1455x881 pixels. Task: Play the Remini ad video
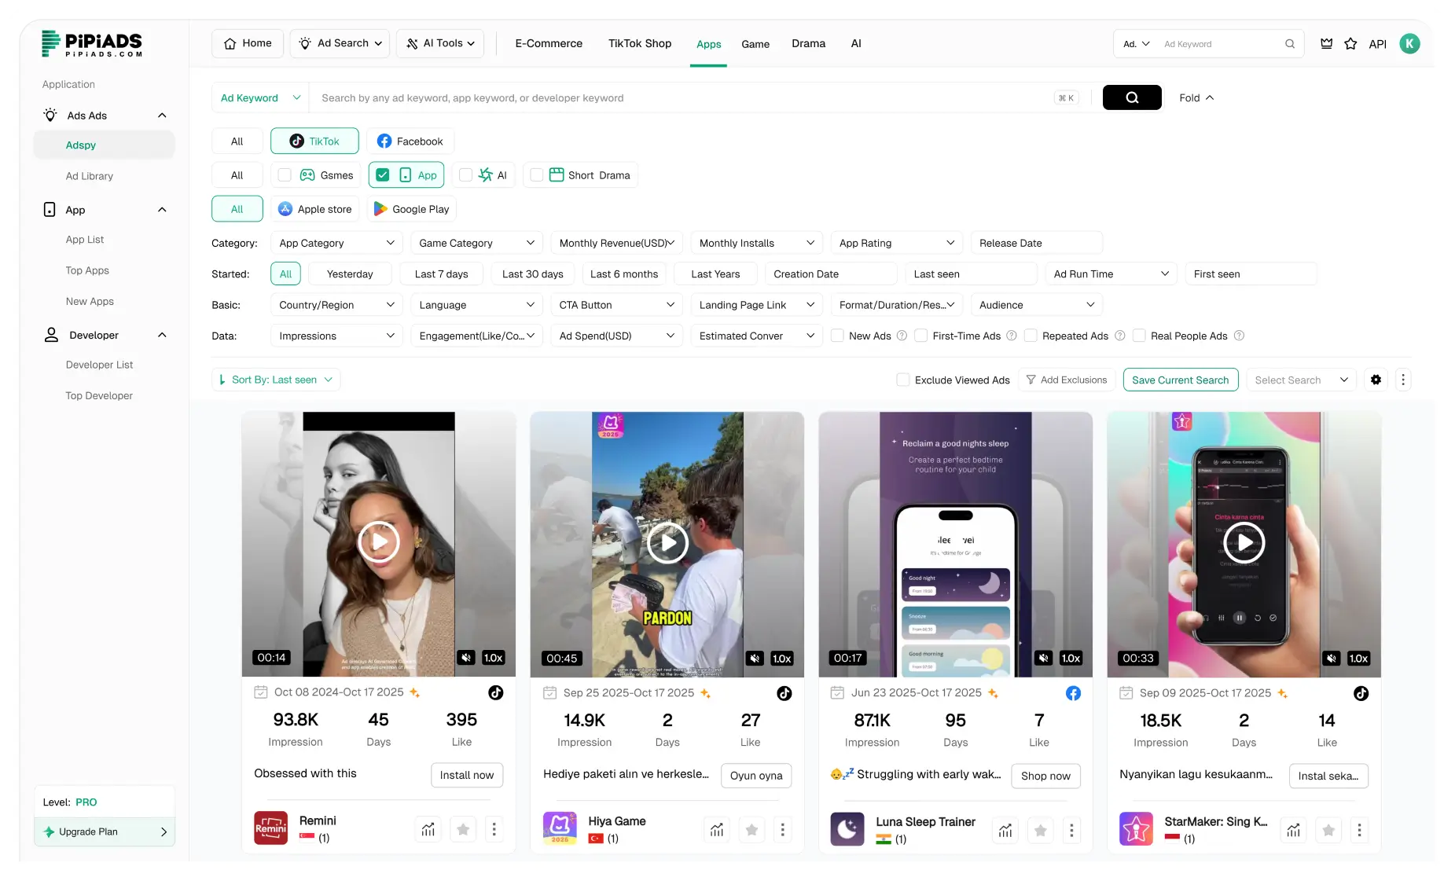pos(379,542)
